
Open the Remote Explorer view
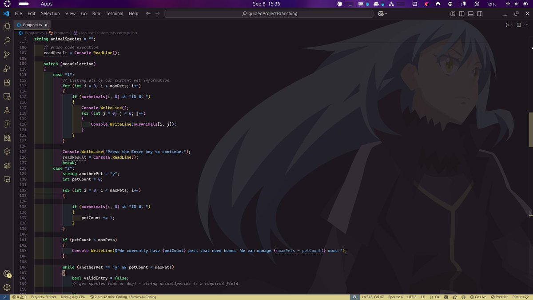pos(7,96)
